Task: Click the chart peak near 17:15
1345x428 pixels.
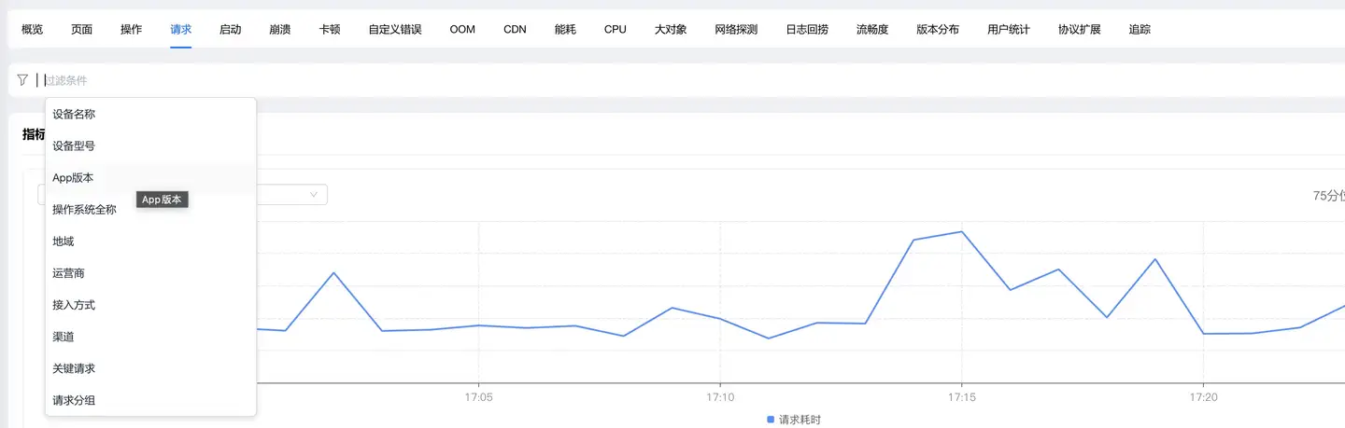Action: tap(961, 232)
